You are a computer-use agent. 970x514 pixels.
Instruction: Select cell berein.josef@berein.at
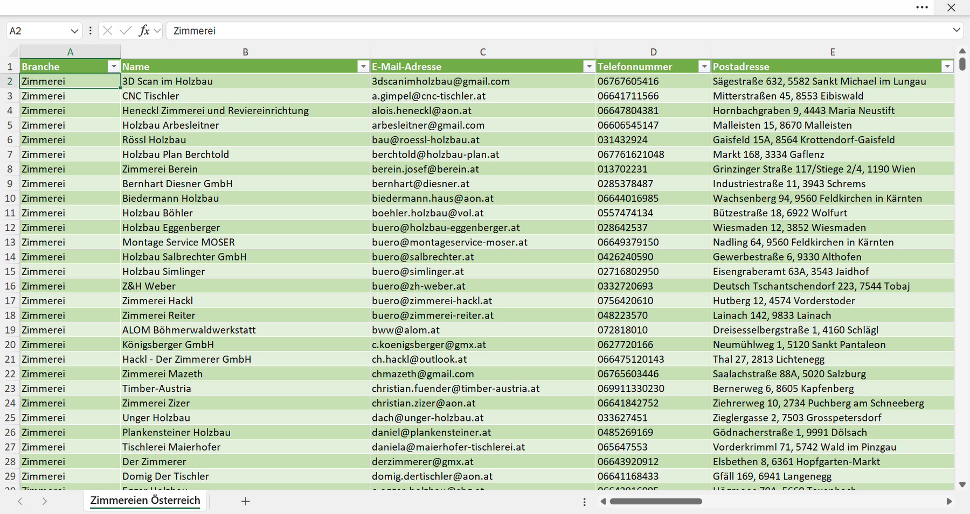pos(483,169)
